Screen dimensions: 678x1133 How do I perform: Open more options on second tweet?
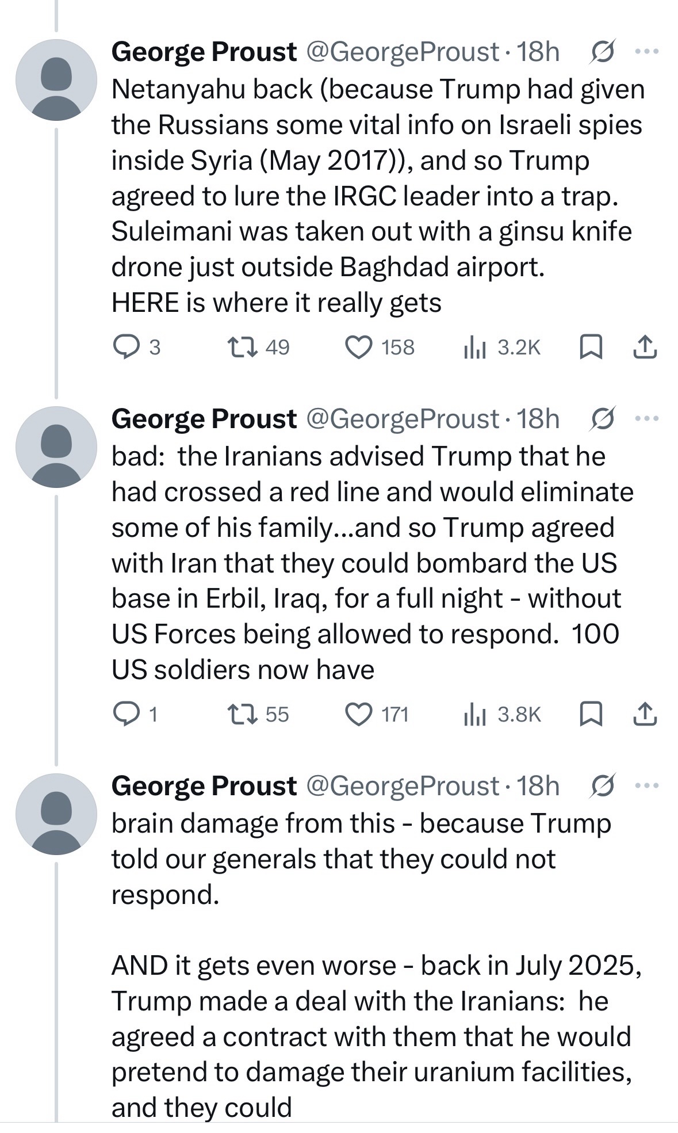tap(647, 419)
